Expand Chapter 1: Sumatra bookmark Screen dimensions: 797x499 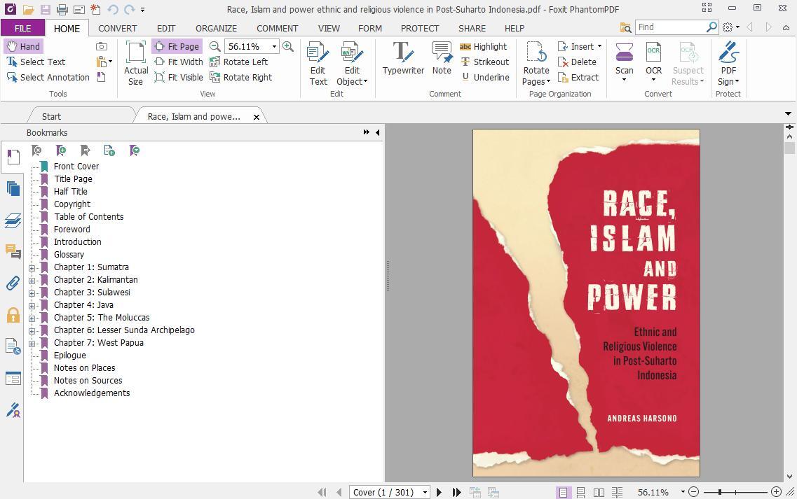[x=32, y=268]
